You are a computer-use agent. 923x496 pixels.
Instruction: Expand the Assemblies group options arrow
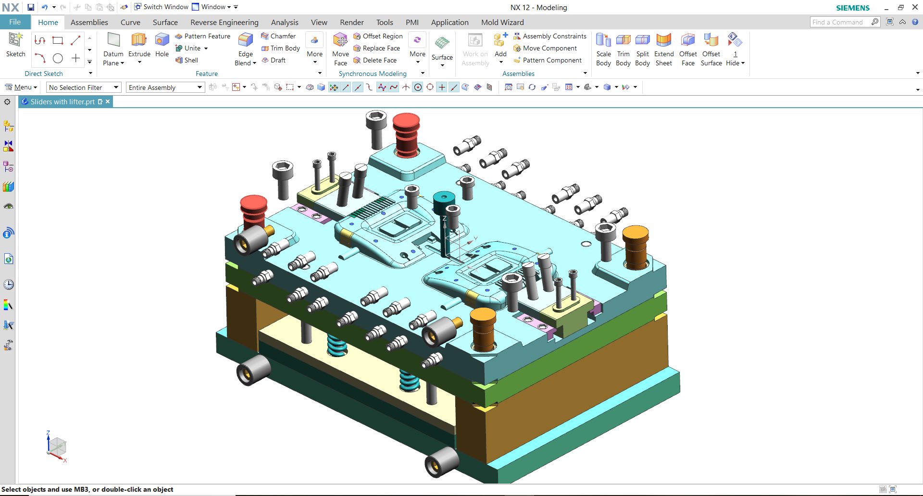(x=585, y=73)
